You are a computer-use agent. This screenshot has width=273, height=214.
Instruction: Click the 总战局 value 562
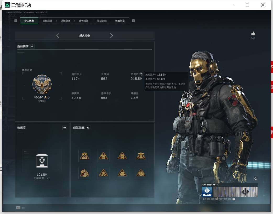(x=104, y=79)
